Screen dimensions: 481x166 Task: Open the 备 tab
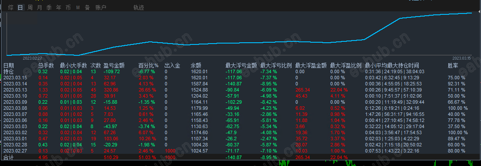click(x=88, y=8)
